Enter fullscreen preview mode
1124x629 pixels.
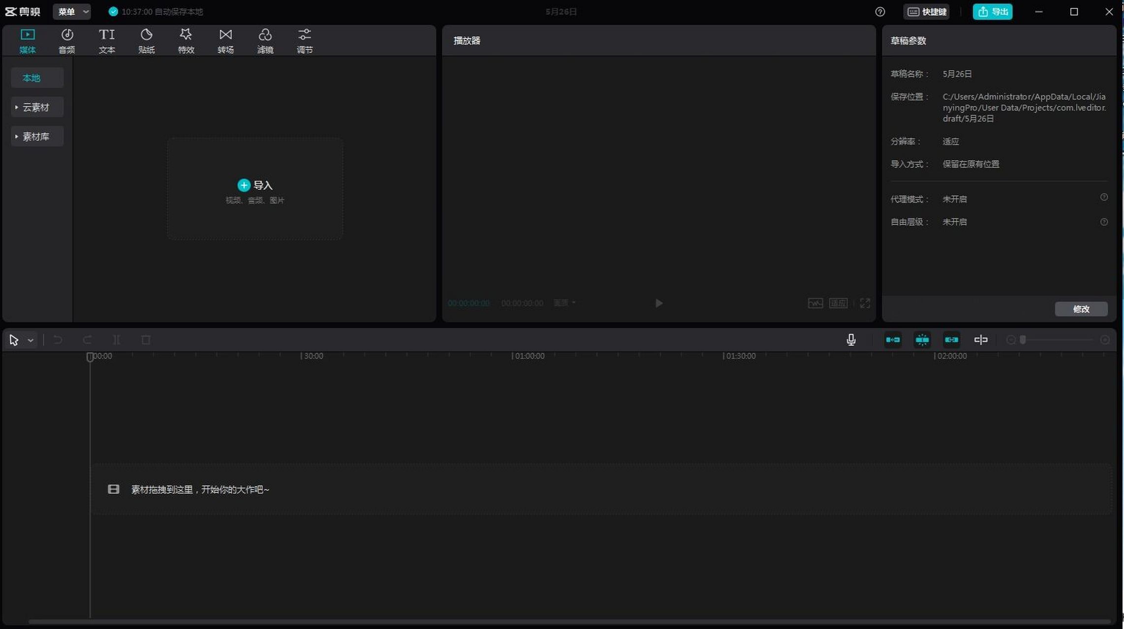click(865, 303)
